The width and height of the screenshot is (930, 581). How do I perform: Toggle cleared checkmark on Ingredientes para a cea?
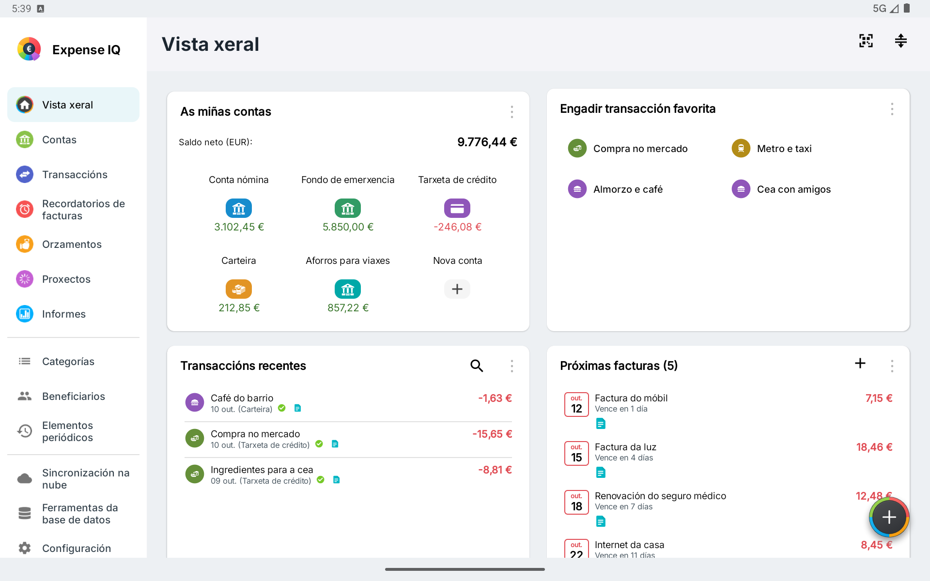click(321, 480)
